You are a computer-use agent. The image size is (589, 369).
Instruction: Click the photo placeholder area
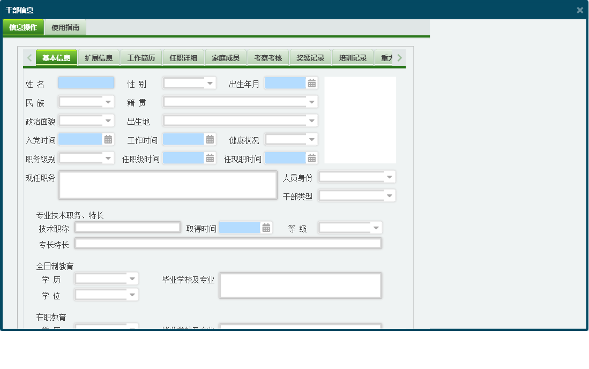click(361, 119)
